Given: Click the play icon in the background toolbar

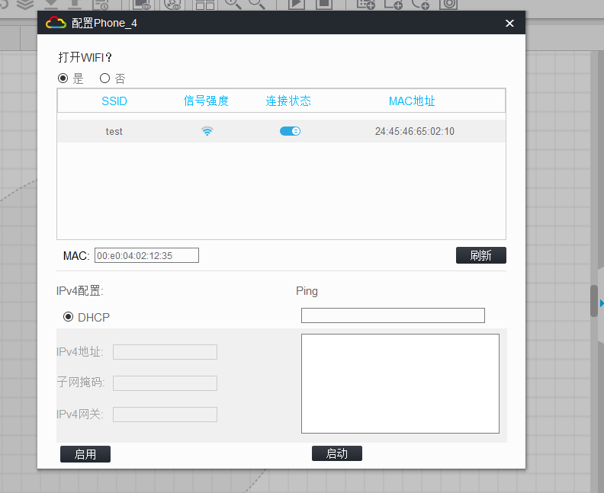Looking at the screenshot, I should tap(296, 4).
